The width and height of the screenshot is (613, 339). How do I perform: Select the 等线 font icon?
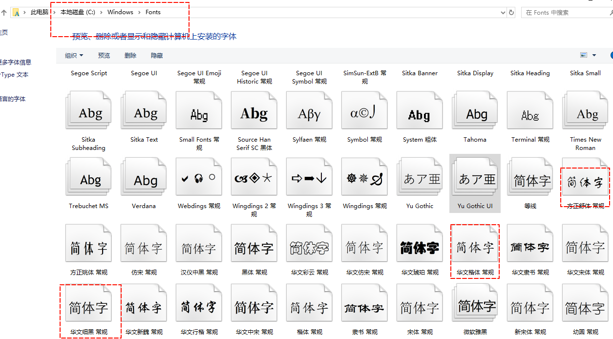pyautogui.click(x=530, y=177)
